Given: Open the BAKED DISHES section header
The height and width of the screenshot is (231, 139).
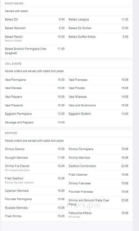Looking at the screenshot, I should tap(14, 3).
